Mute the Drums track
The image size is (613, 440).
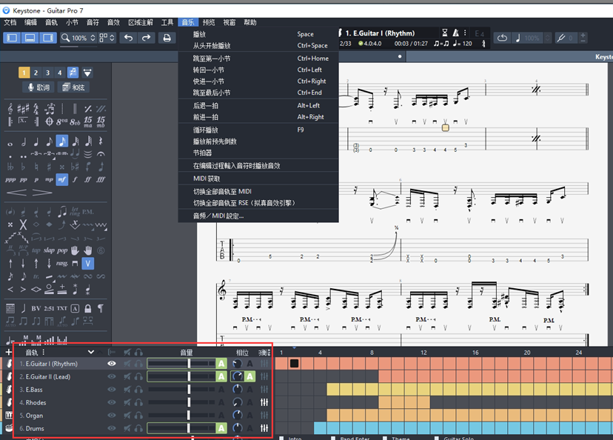tap(127, 428)
